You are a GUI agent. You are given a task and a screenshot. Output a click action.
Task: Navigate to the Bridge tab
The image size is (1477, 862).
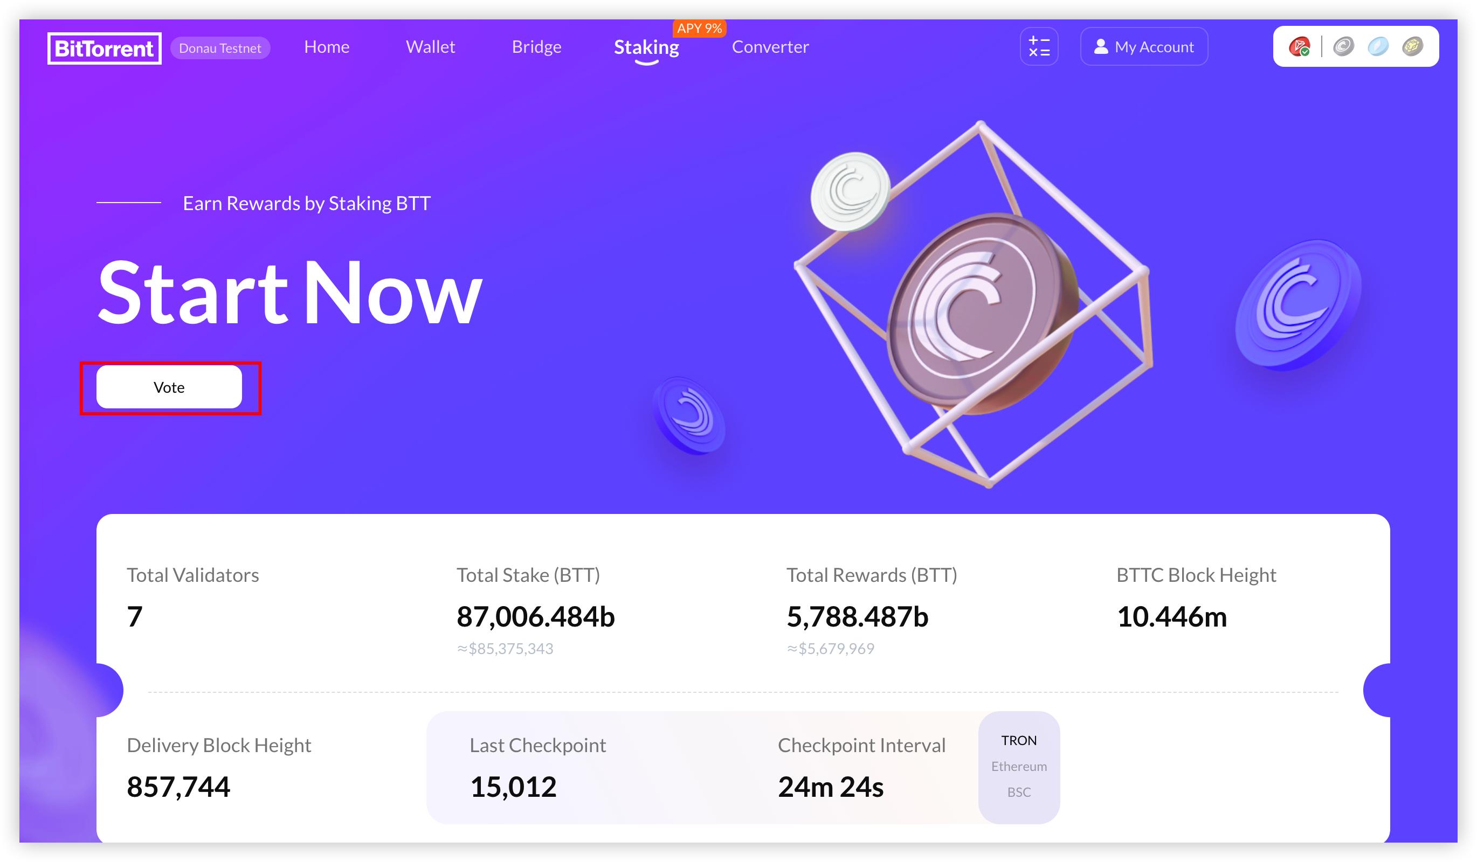537,46
